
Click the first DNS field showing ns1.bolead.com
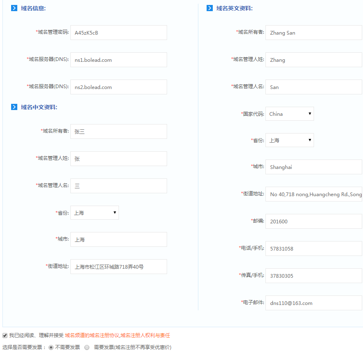click(119, 60)
